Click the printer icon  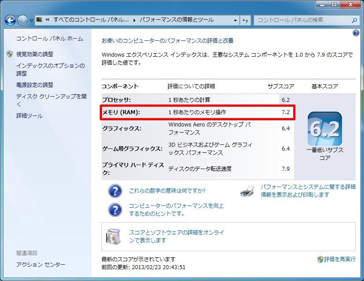pos(247,191)
